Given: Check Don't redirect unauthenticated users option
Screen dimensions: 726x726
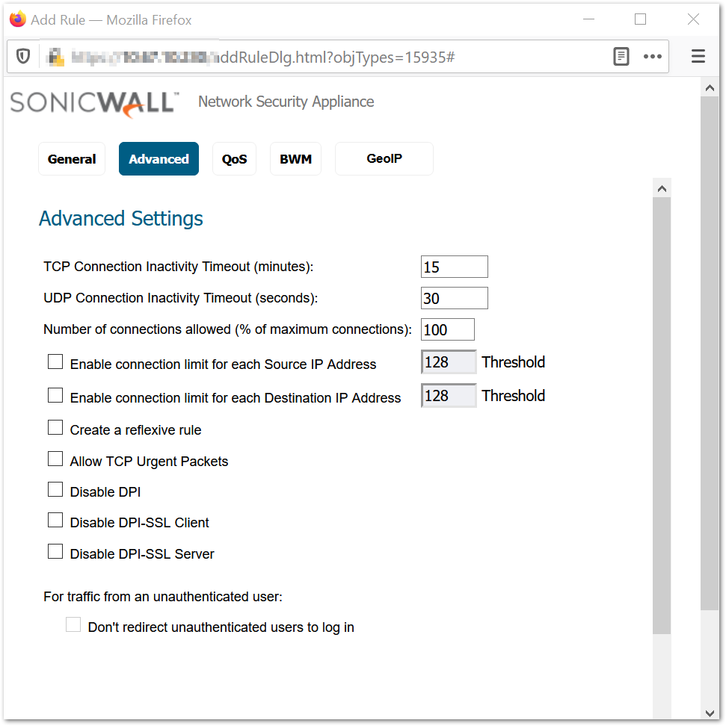Looking at the screenshot, I should pos(73,624).
